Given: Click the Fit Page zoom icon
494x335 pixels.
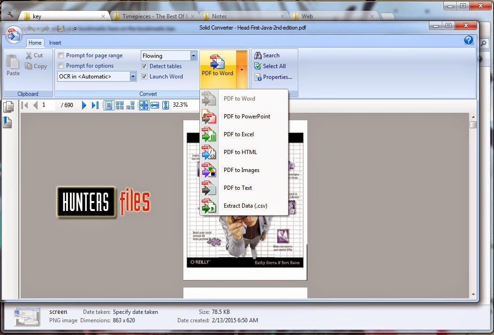Looking at the screenshot, I should tap(144, 105).
